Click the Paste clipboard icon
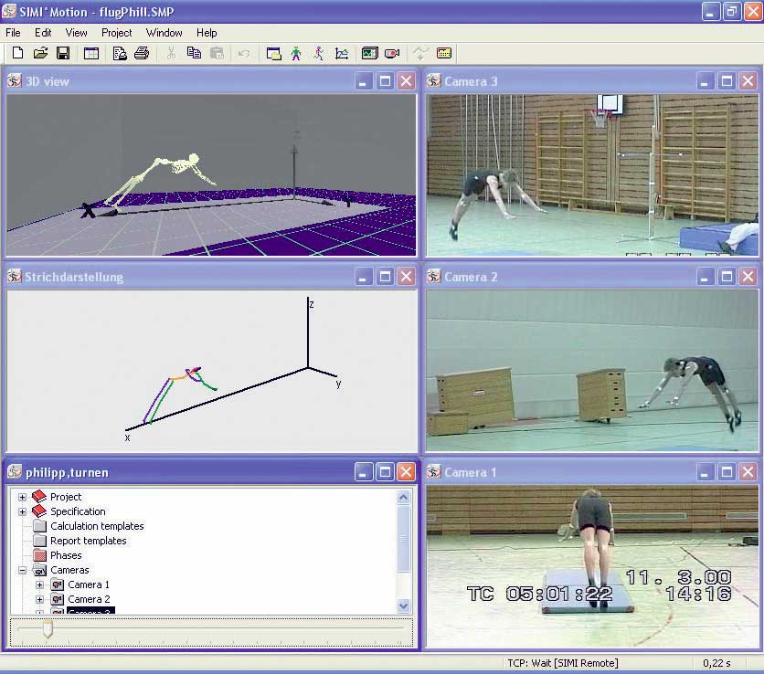Viewport: 764px width, 674px height. pyautogui.click(x=217, y=53)
